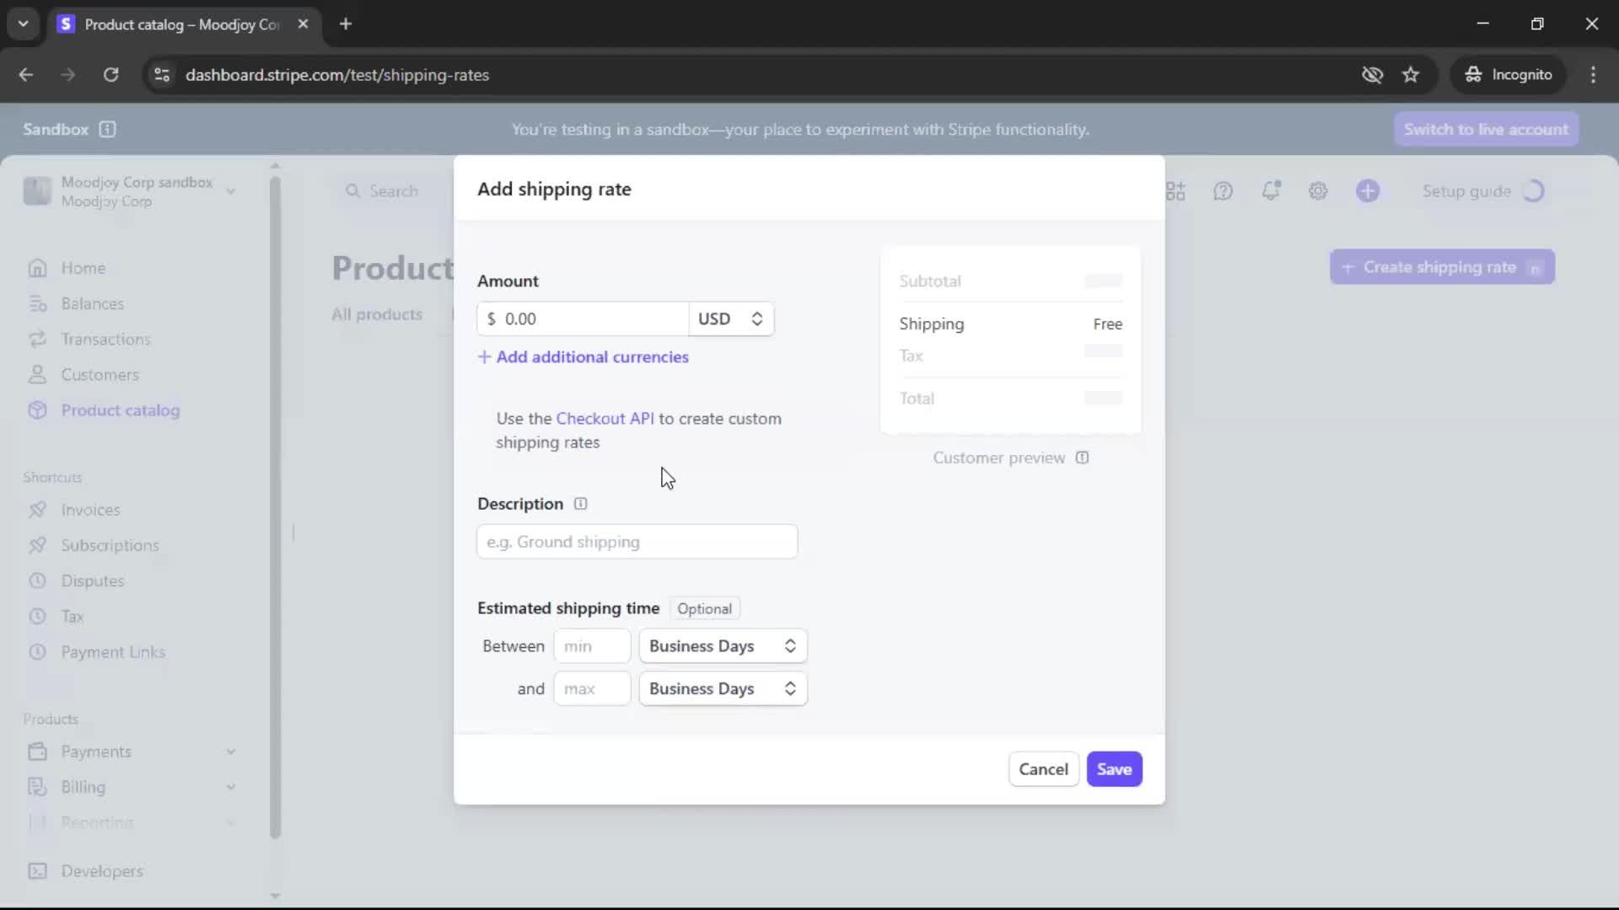The image size is (1619, 910).
Task: Click the Home icon in sidebar
Action: [x=37, y=268]
